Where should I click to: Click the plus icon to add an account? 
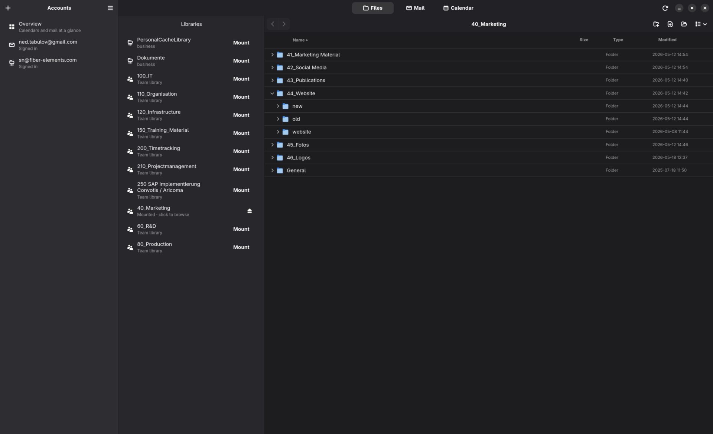pos(8,8)
